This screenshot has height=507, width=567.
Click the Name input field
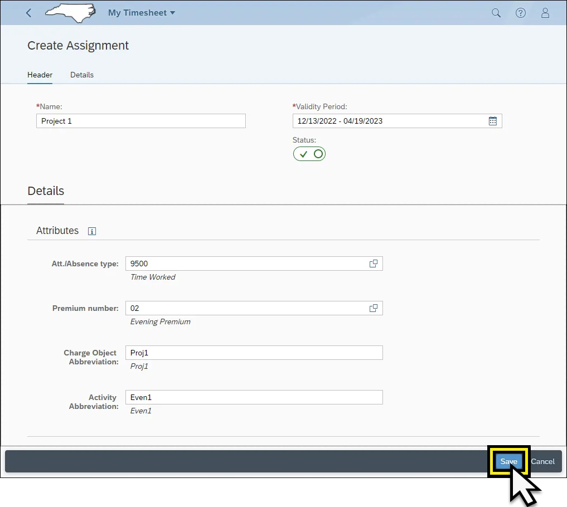[x=140, y=121]
